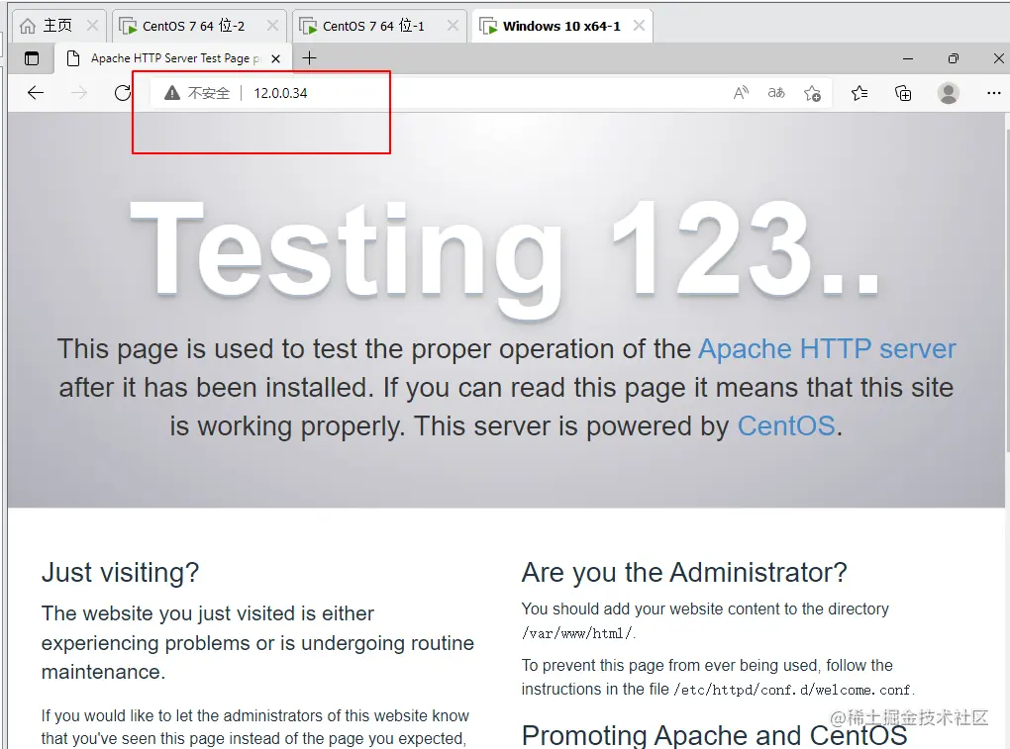Open the Collections panel
This screenshot has height=749, width=1010.
[903, 94]
